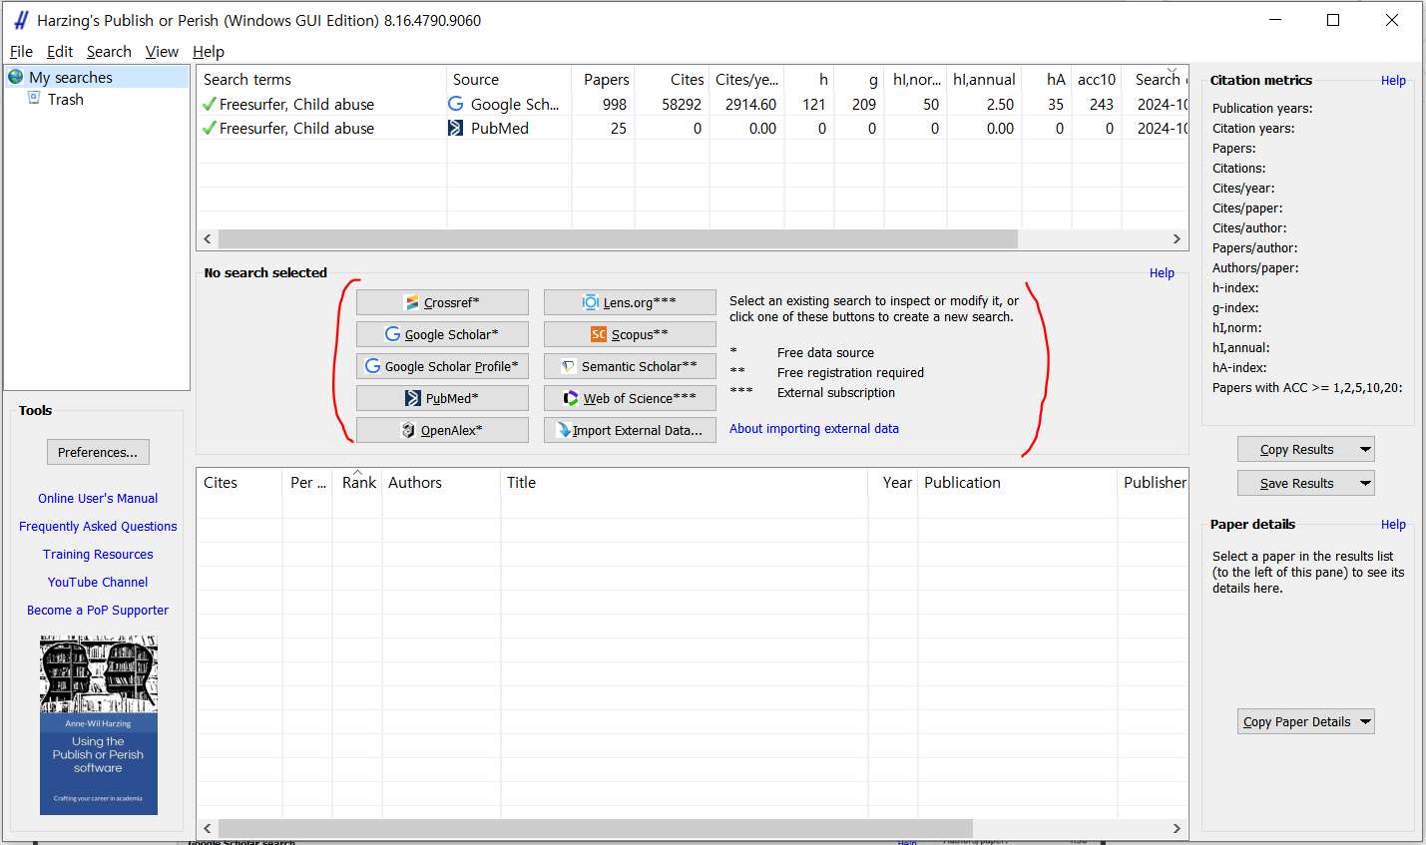The height and width of the screenshot is (845, 1426).
Task: Start a Semantic Scholar search
Action: tap(630, 366)
